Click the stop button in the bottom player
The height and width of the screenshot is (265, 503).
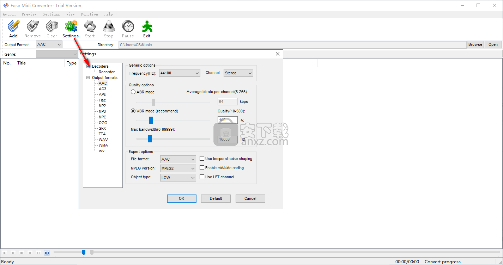[x=22, y=253]
